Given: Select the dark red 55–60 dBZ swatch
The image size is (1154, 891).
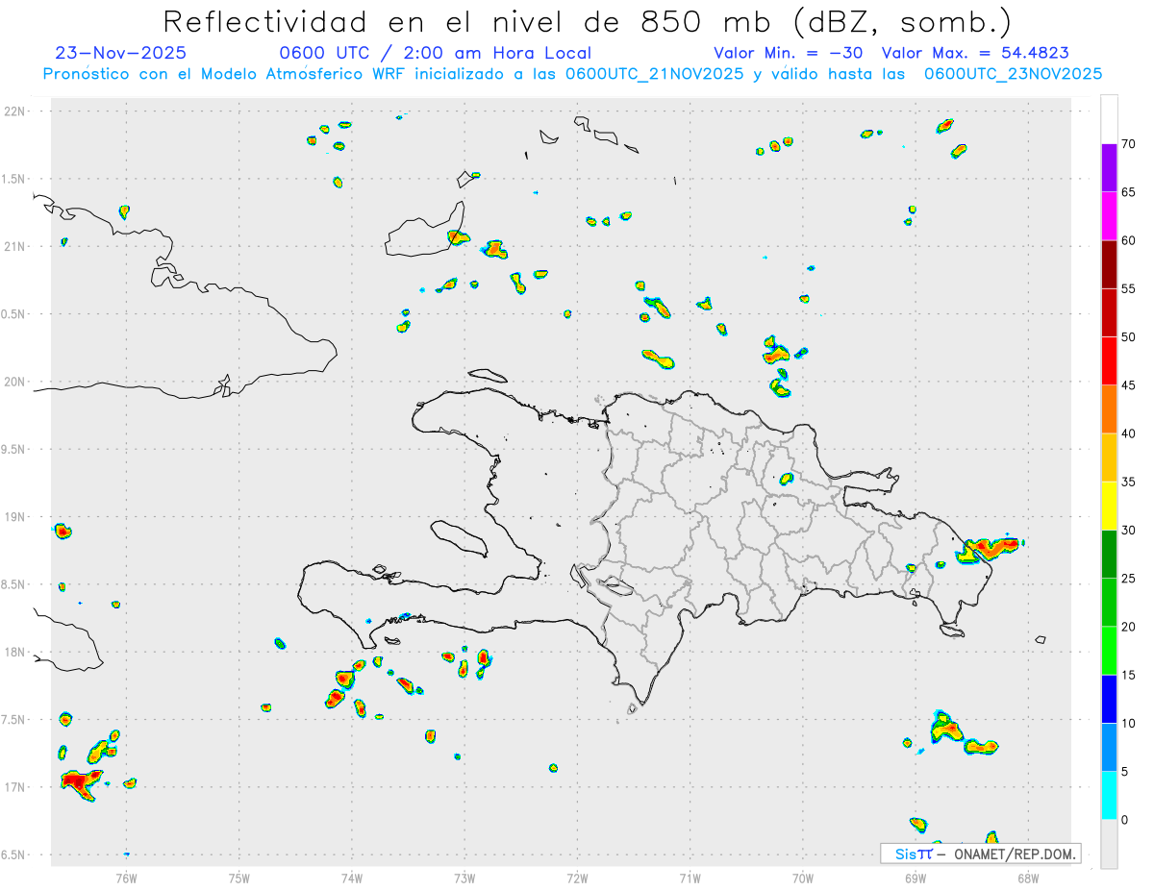Looking at the screenshot, I should coord(1109,264).
